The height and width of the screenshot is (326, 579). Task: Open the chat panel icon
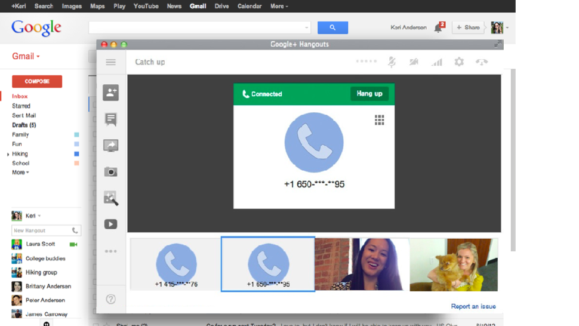(x=111, y=119)
